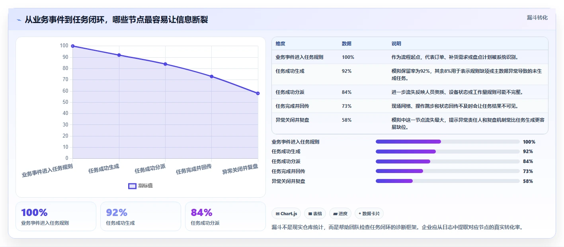Click the 任务完成并回传 chart data point
This screenshot has width=564, height=247.
[211, 76]
